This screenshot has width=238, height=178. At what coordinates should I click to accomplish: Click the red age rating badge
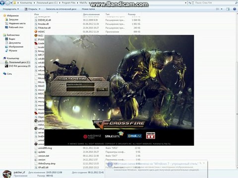(151, 135)
